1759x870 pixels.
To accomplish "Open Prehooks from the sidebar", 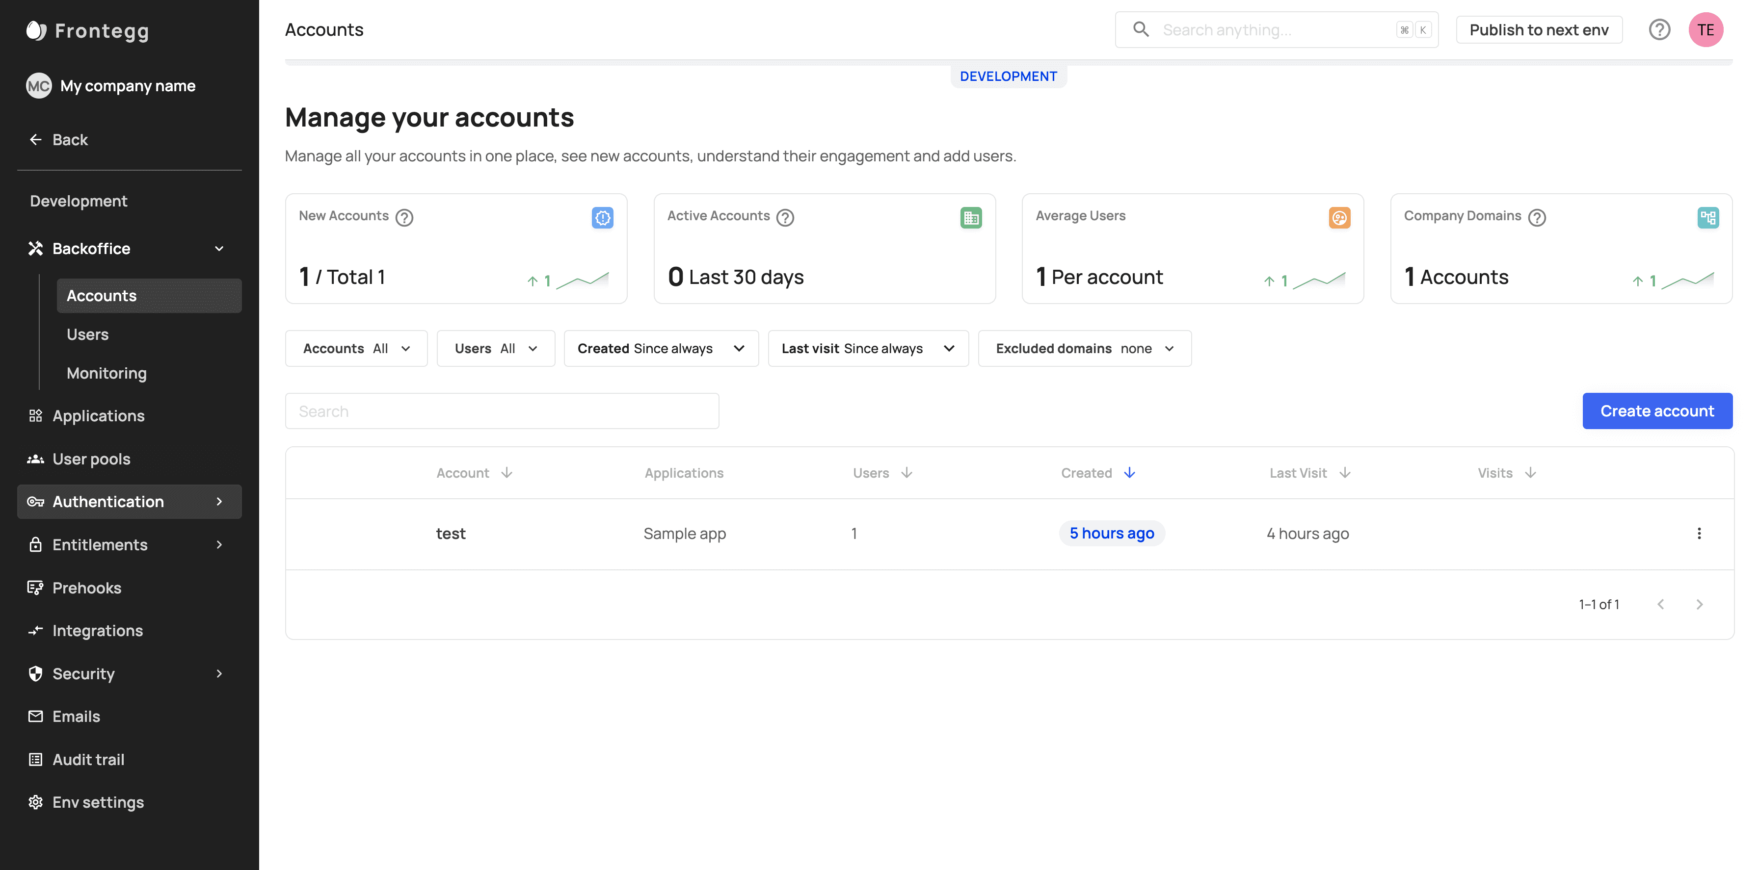I will [87, 588].
